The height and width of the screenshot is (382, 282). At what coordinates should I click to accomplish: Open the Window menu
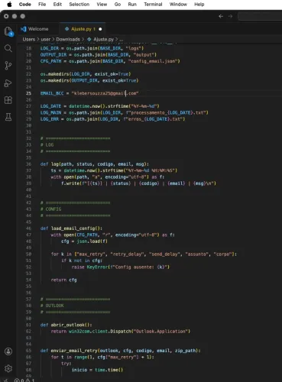coord(178,5)
